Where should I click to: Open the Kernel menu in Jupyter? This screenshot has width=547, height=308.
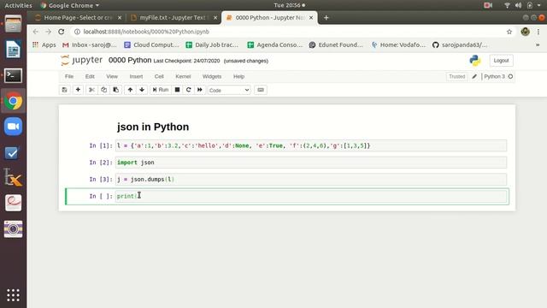(183, 76)
